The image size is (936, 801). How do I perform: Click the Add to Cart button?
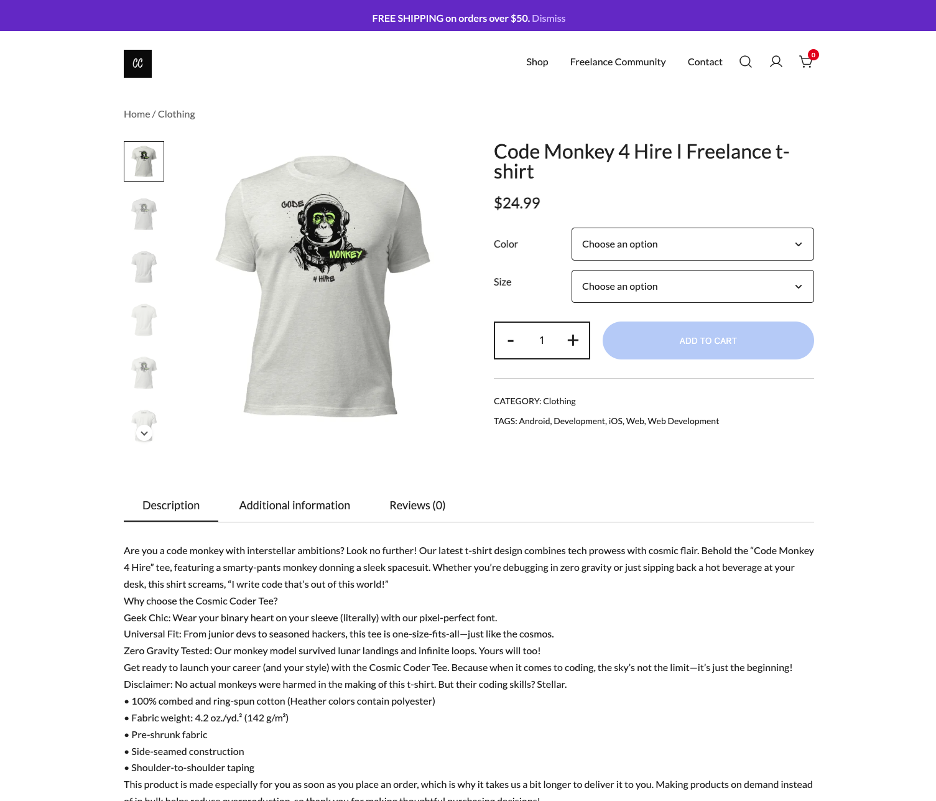pos(708,340)
